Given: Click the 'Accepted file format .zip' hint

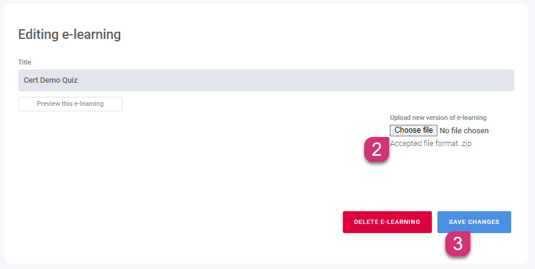Looking at the screenshot, I should pyautogui.click(x=431, y=144).
